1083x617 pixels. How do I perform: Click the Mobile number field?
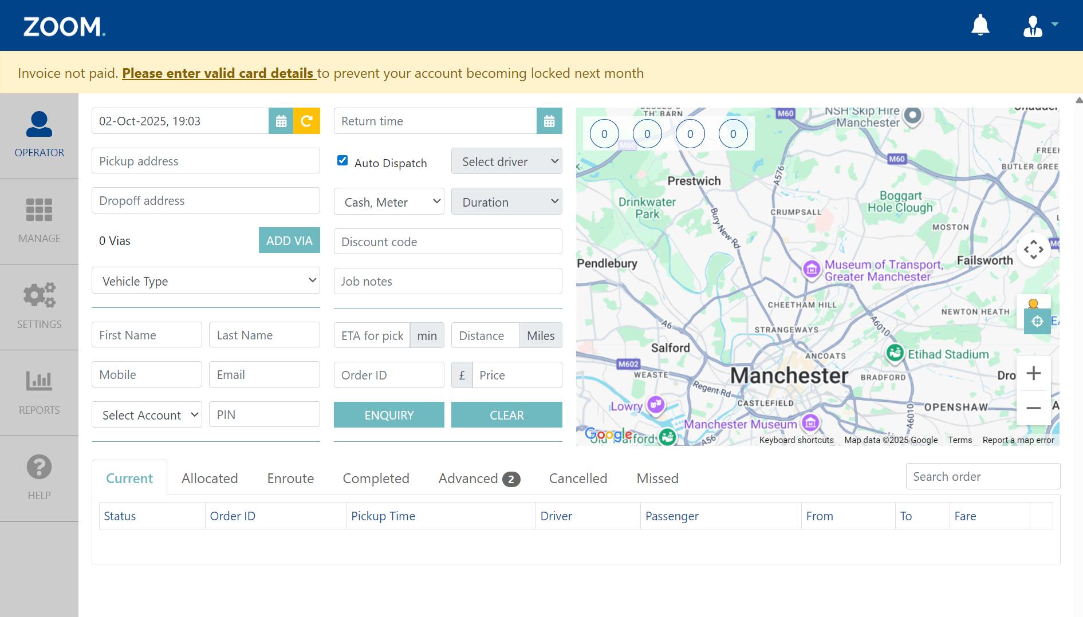(x=147, y=374)
